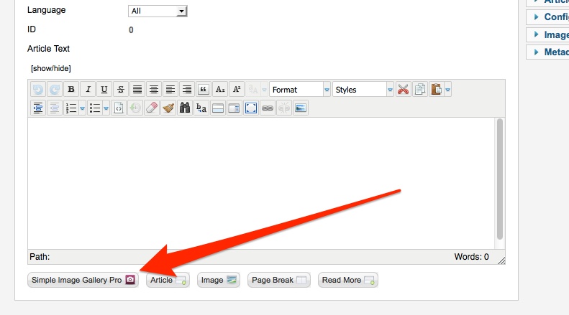569x315 pixels.
Task: Expand the Image options panel
Action: [x=548, y=34]
